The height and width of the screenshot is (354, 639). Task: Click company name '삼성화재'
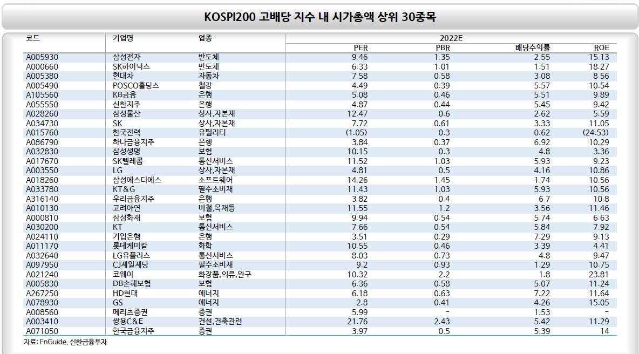click(126, 218)
